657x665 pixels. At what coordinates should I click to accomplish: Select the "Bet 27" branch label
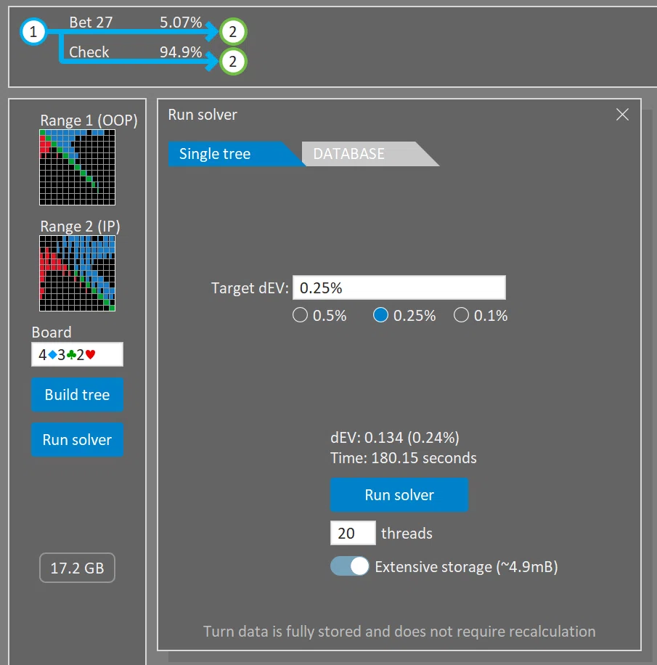91,22
